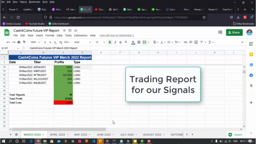Open comment history icon

point(220,32)
